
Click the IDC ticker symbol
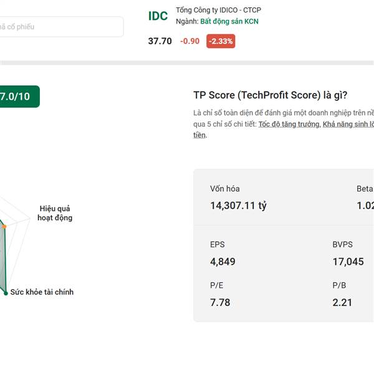pyautogui.click(x=158, y=16)
